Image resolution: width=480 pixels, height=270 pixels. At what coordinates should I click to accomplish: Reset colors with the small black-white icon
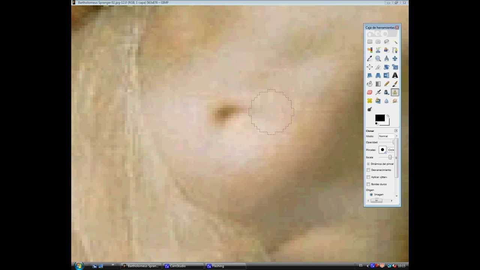(376, 124)
